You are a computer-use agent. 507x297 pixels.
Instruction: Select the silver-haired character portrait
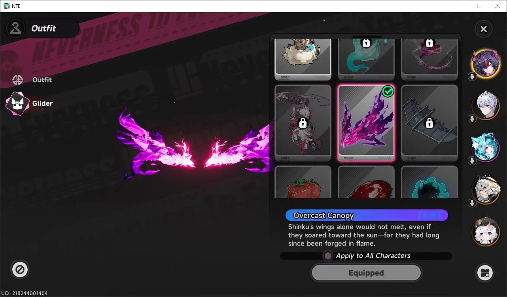tap(485, 105)
